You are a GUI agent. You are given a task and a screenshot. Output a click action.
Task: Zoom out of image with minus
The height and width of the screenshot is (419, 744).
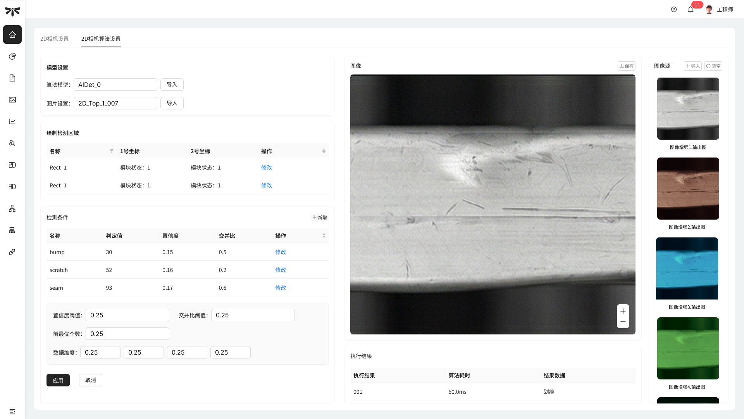[x=623, y=321]
